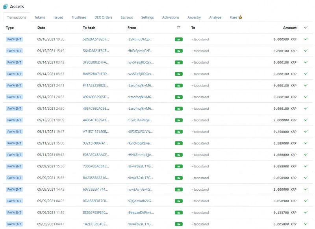315x229 pixels.
Task: Open sender address rffrFxSpmKCzF...
Action: click(x=140, y=51)
